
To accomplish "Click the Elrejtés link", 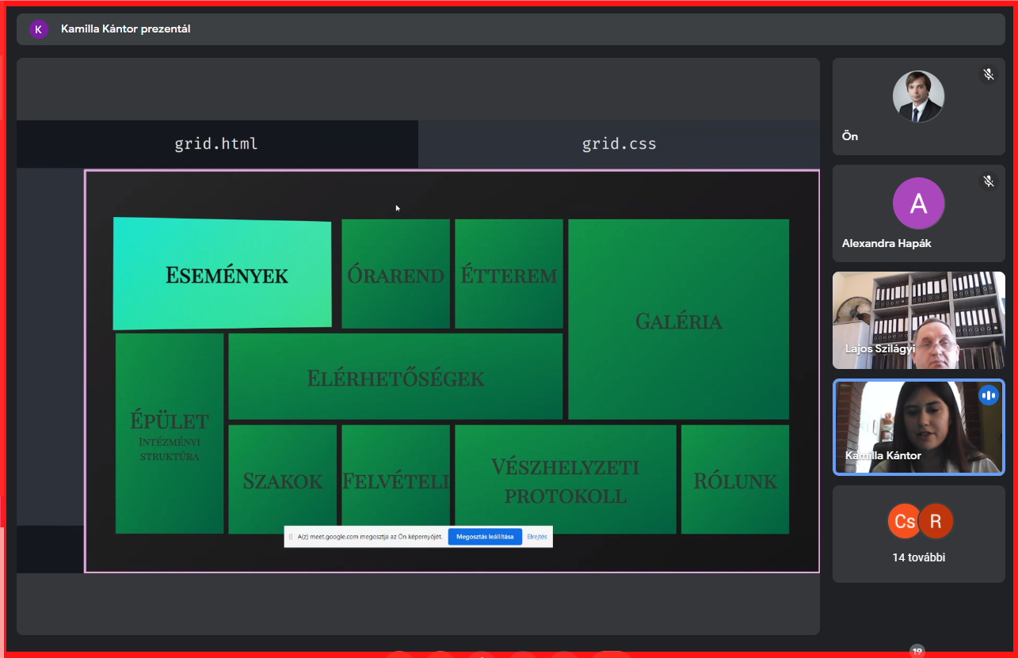I will tap(537, 537).
